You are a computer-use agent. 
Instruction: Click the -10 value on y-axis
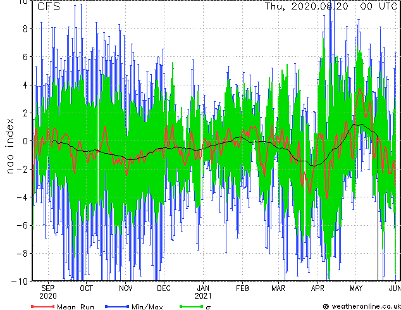click(23, 280)
